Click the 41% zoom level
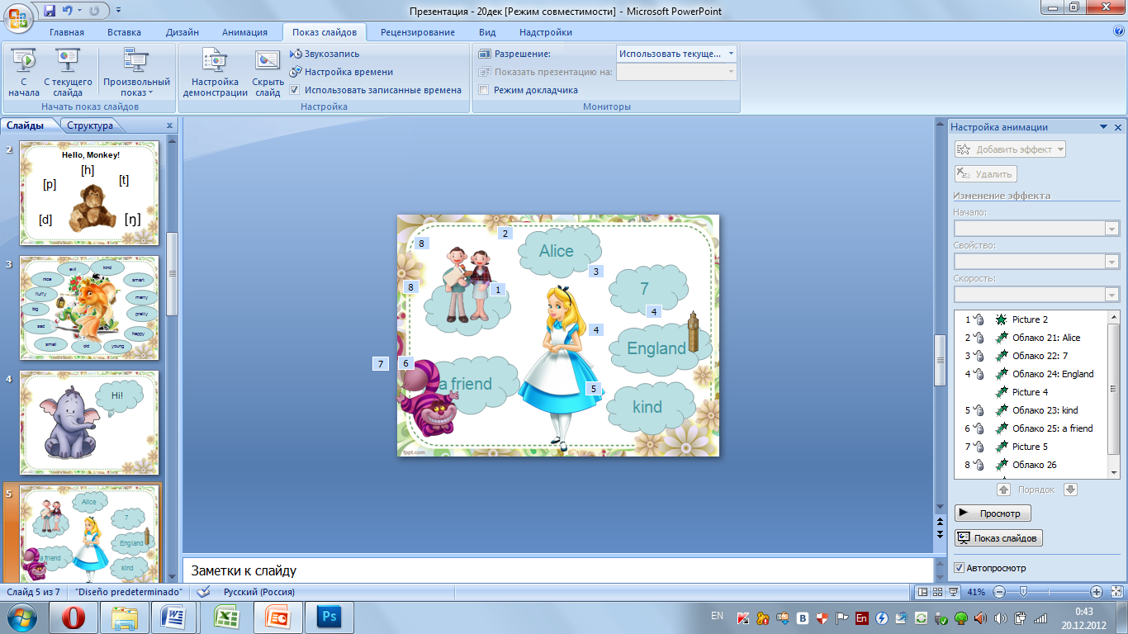 [977, 592]
